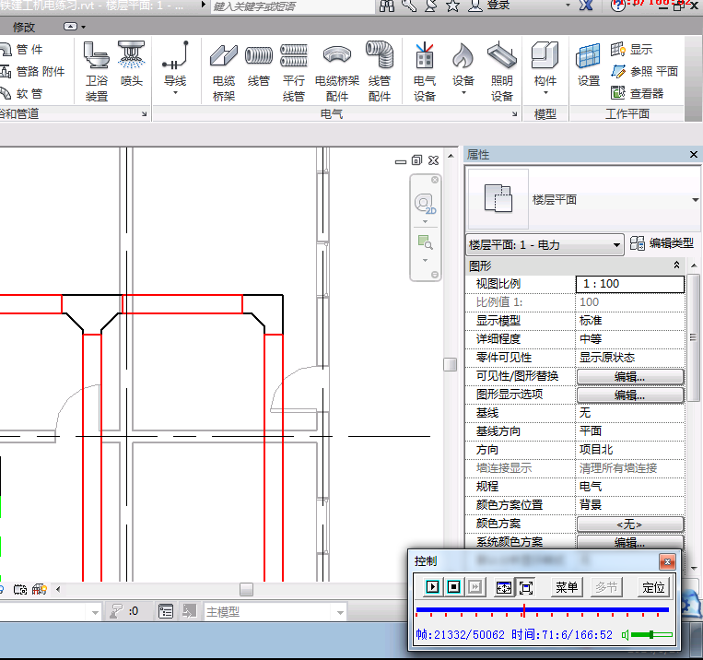Select the 喷头 sprinkler tool

click(132, 65)
